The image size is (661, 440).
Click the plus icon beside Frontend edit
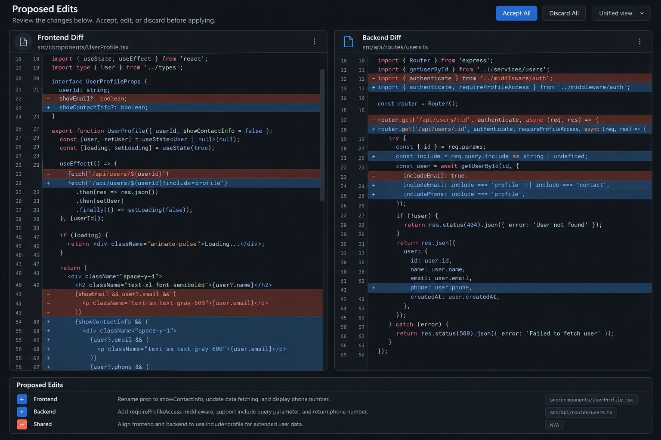coord(22,399)
